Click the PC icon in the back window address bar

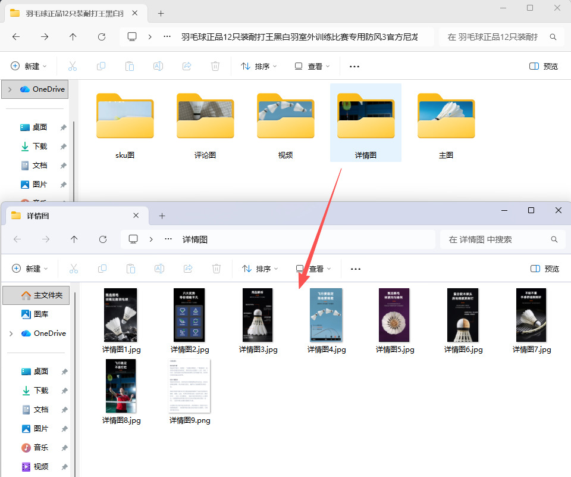pos(132,37)
